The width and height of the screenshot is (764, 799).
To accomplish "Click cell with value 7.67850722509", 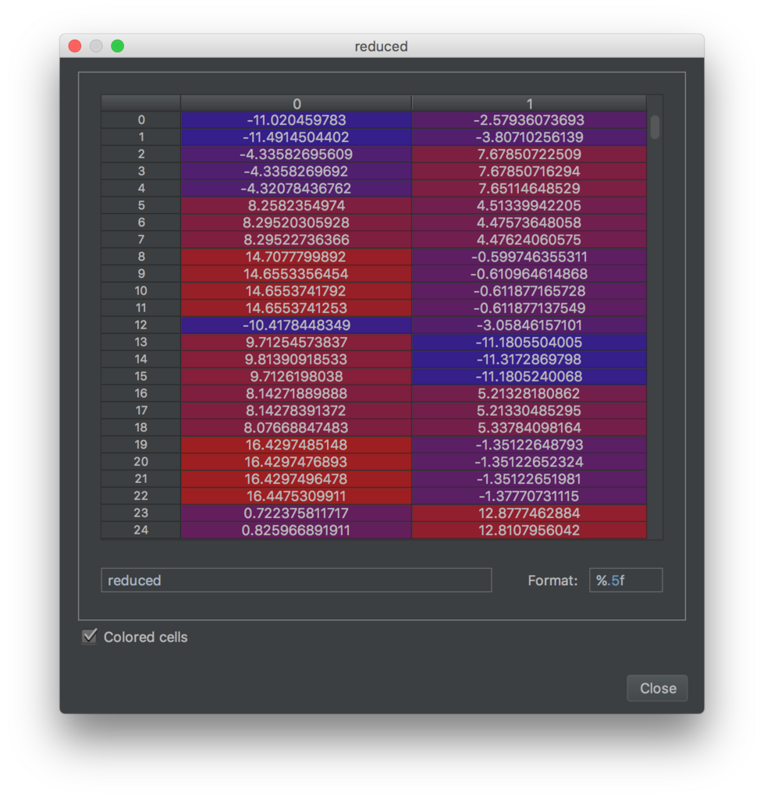I will (x=529, y=154).
